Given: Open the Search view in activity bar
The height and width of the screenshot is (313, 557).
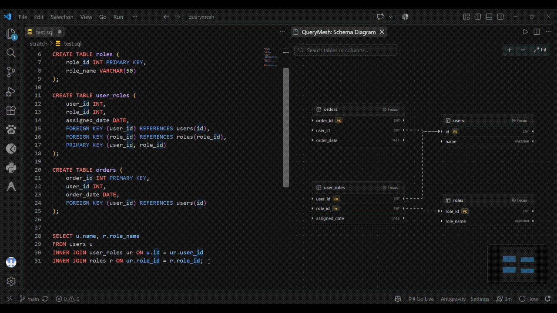Looking at the screenshot, I should click(11, 53).
